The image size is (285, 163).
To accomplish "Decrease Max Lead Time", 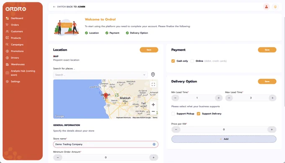I will (229, 98).
